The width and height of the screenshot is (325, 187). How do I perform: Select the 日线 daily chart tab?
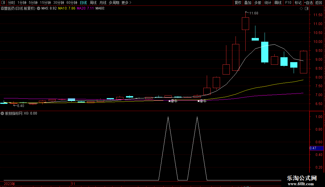[83, 3]
